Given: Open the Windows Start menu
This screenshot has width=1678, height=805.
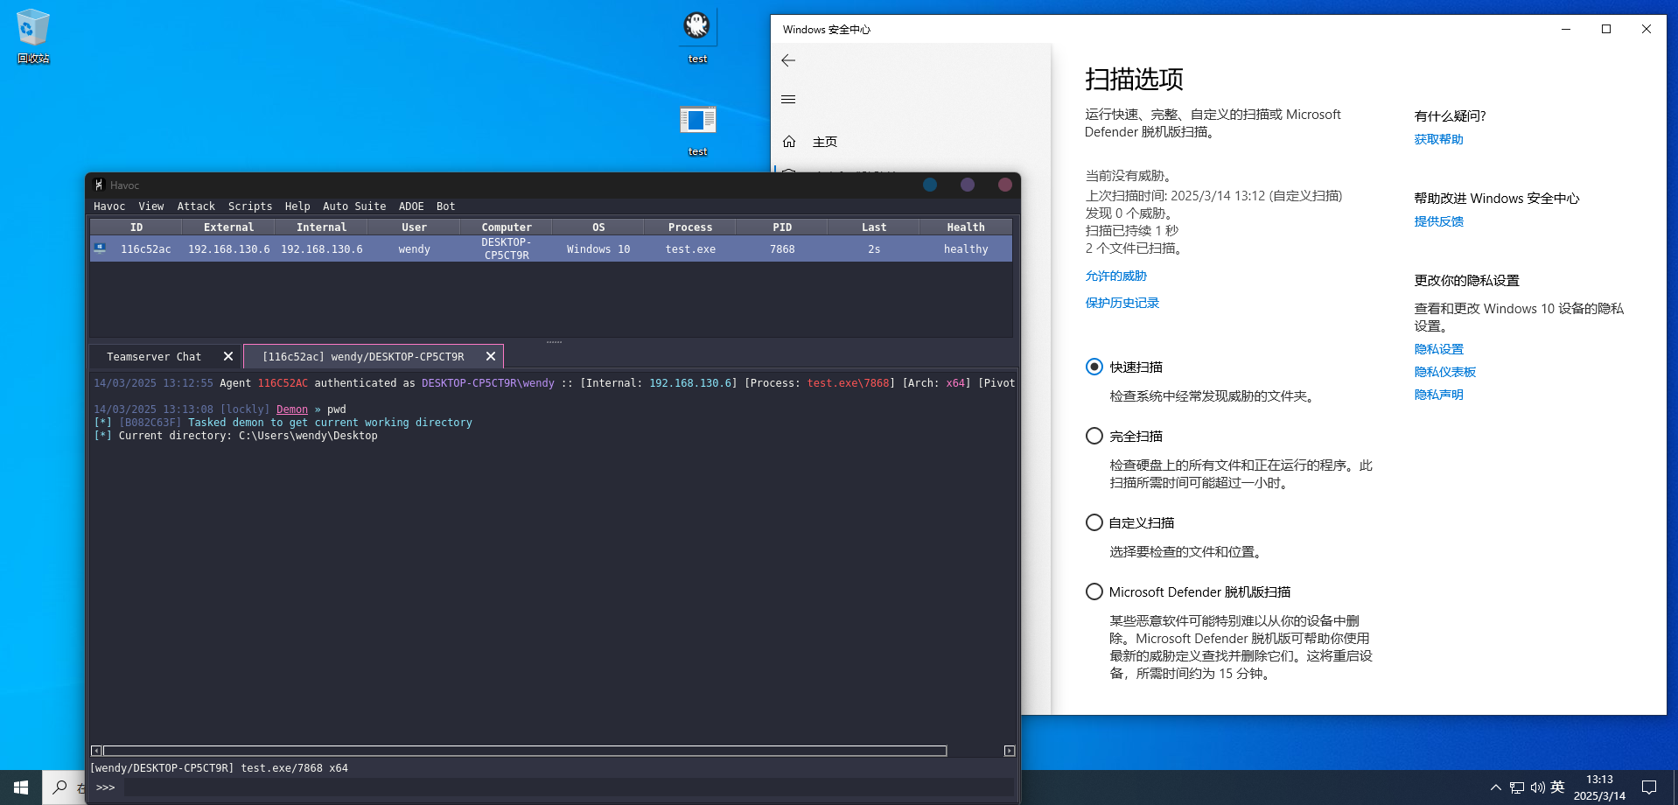Looking at the screenshot, I should pyautogui.click(x=21, y=787).
